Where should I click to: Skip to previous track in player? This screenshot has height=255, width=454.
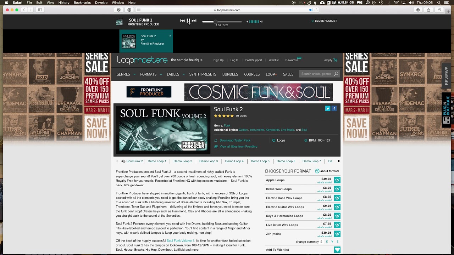pyautogui.click(x=182, y=21)
